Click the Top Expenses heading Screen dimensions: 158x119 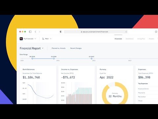click(143, 84)
